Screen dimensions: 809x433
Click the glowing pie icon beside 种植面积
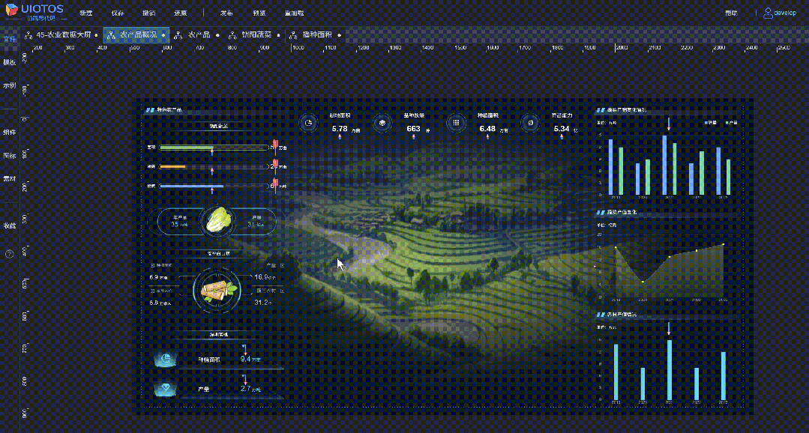pyautogui.click(x=166, y=359)
